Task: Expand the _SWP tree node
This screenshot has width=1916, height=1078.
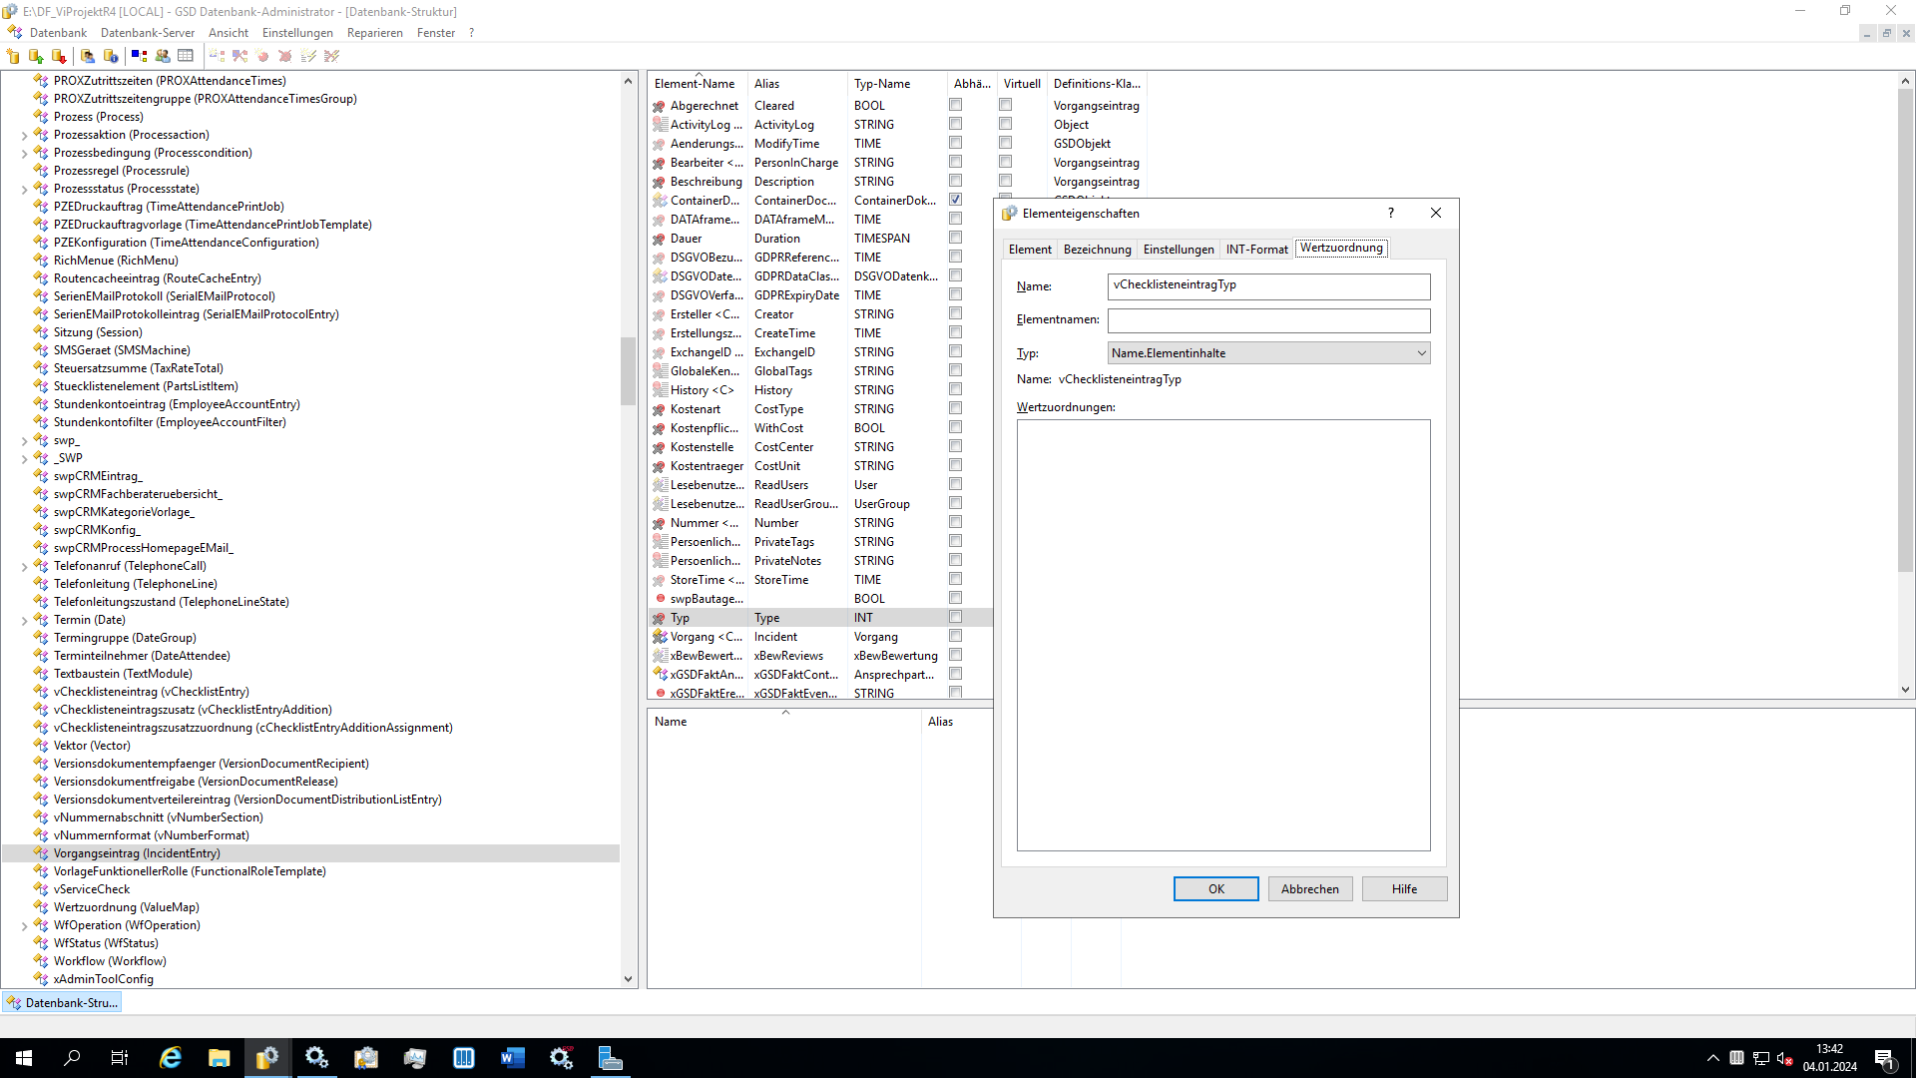Action: click(24, 459)
